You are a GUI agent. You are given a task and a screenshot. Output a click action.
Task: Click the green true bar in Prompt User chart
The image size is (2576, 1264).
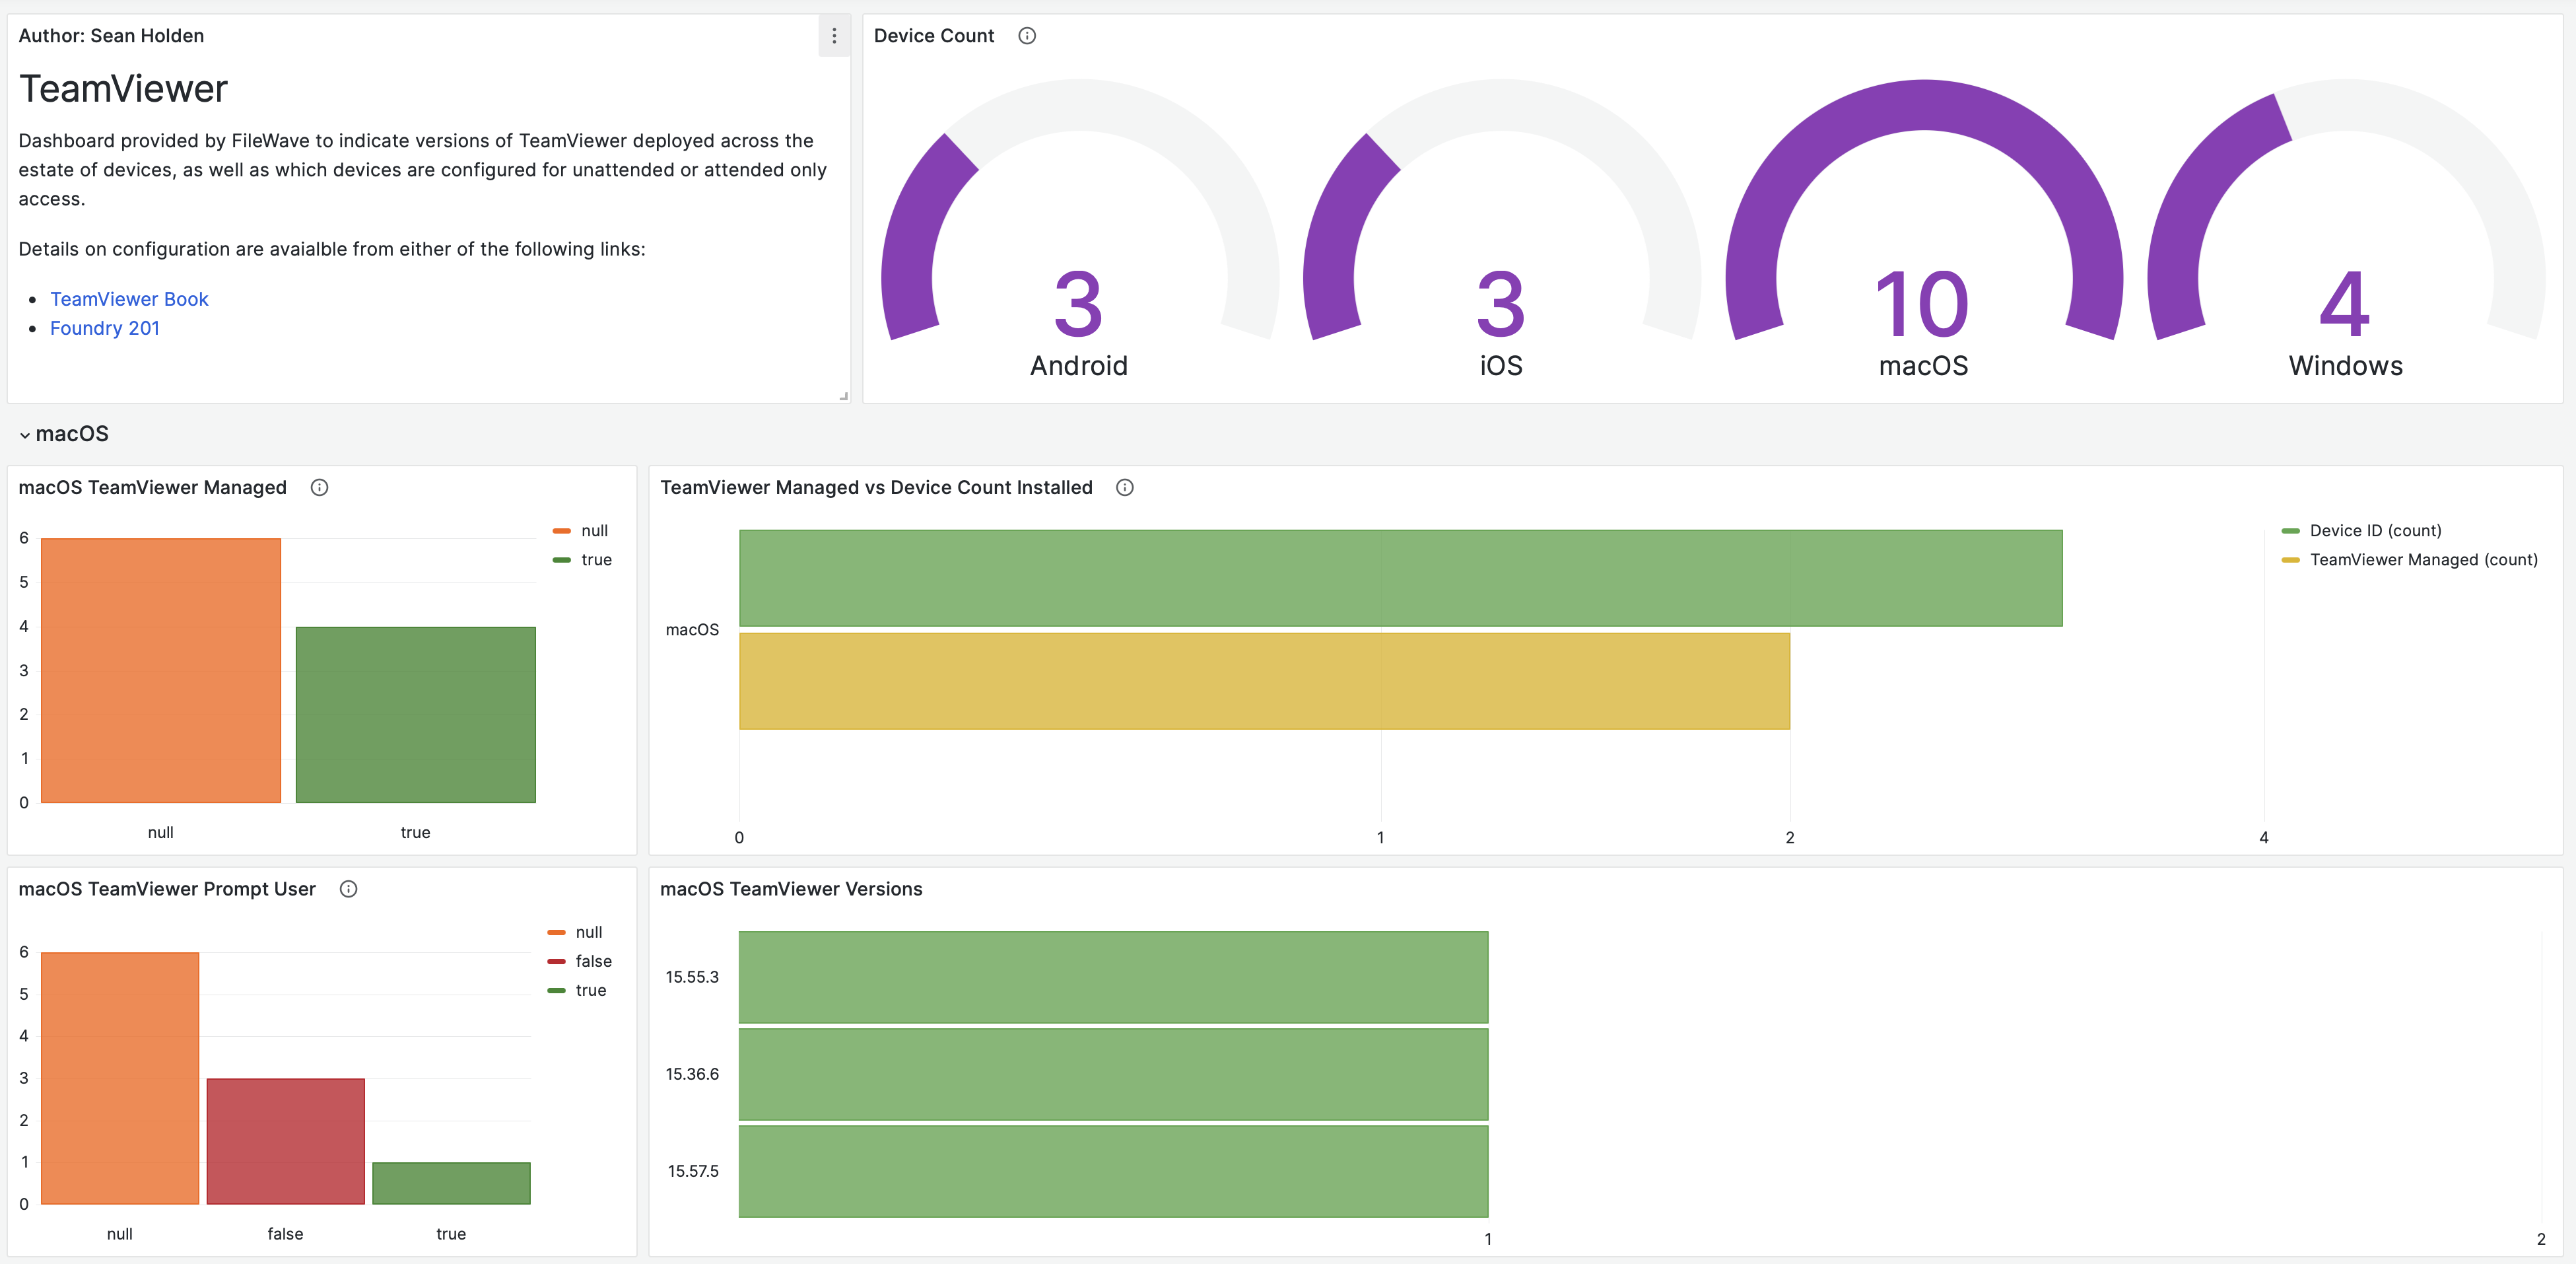tap(451, 1183)
